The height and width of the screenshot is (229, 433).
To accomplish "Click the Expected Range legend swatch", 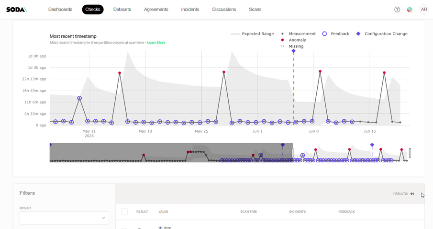I will [x=235, y=34].
